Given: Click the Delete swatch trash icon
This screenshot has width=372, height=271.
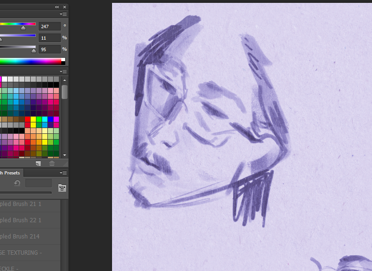Looking at the screenshot, I should (x=52, y=163).
